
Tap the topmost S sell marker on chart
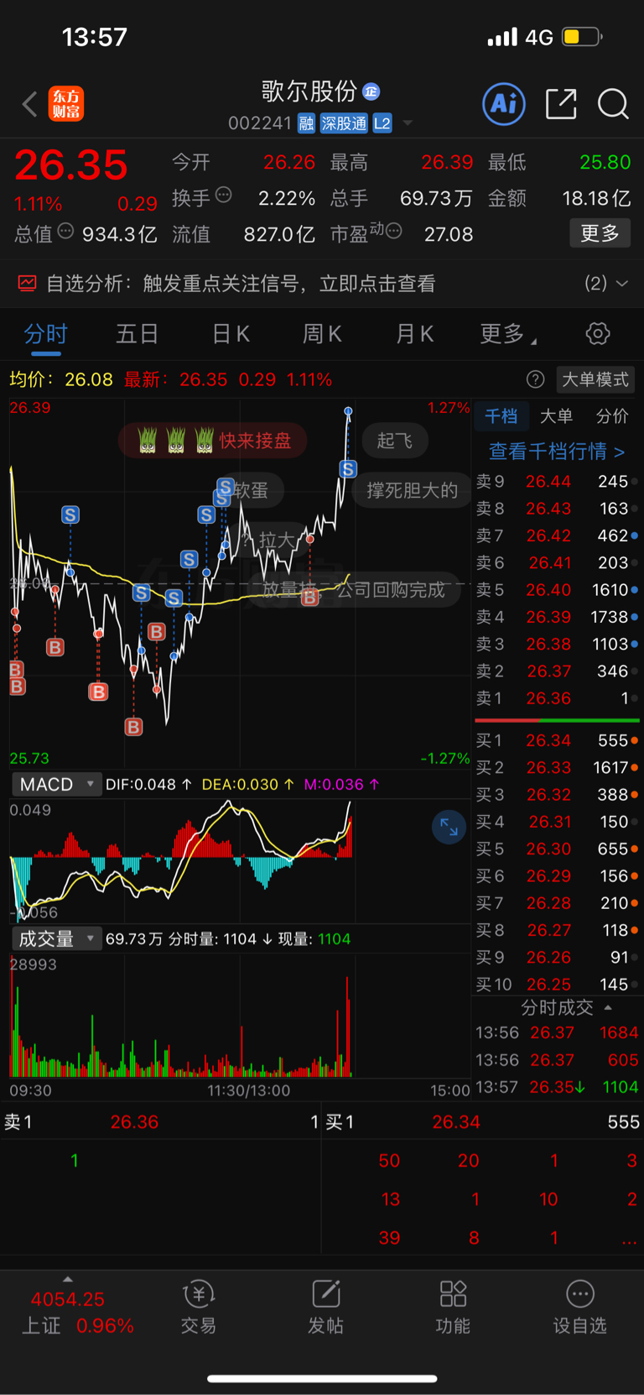348,469
